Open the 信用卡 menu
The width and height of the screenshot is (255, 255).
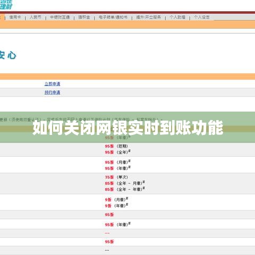(15, 17)
